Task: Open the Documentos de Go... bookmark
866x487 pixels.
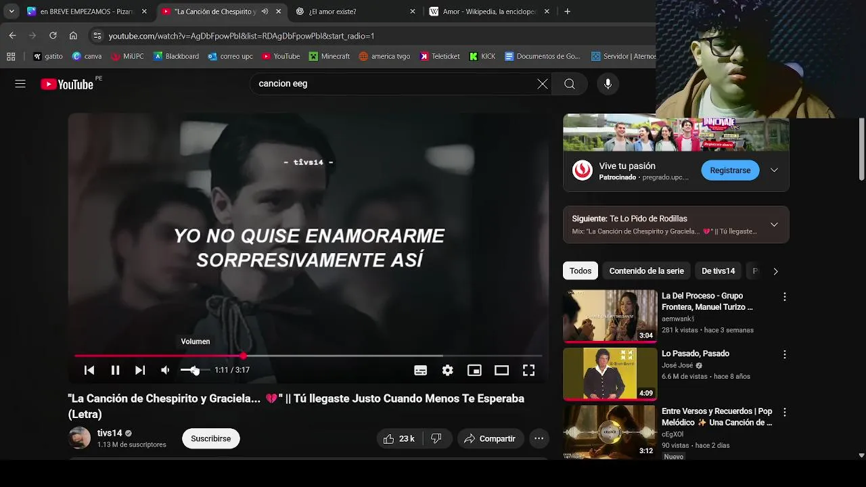Action: [x=543, y=56]
